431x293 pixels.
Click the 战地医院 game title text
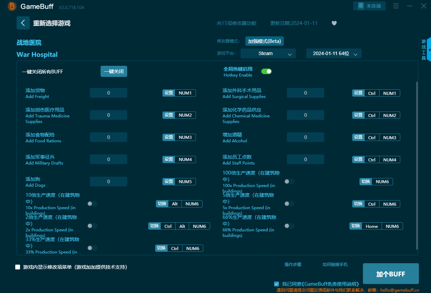click(29, 43)
